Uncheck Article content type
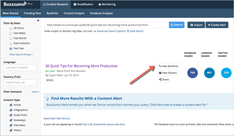The image size is (234, 136). 11,105
